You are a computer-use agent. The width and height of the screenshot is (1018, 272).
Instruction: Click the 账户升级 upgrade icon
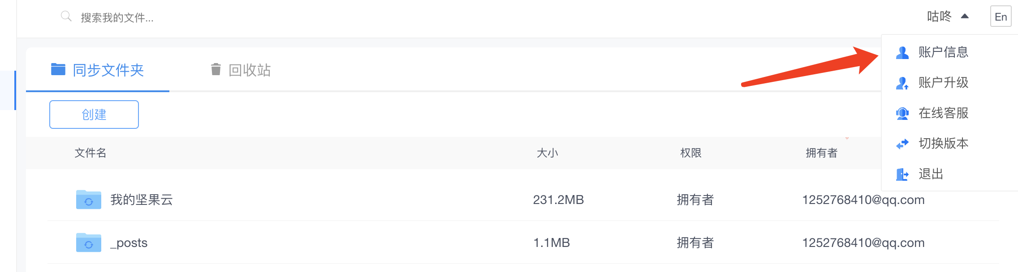point(902,83)
